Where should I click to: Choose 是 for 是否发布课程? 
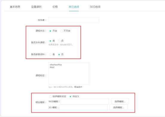(x=50, y=41)
